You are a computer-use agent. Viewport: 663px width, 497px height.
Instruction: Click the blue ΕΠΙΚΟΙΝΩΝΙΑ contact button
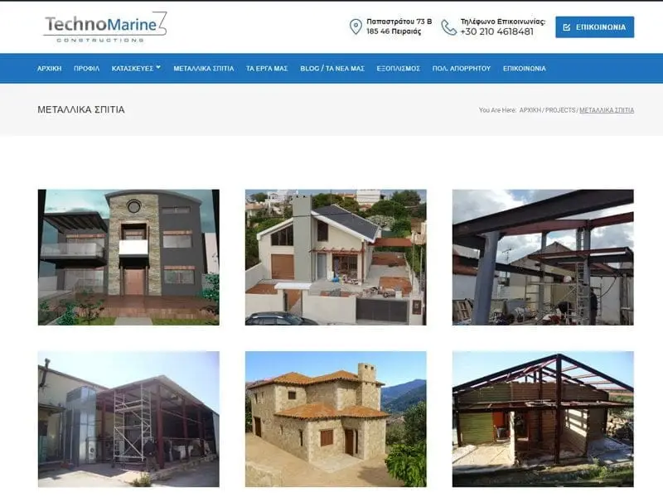[x=594, y=27]
